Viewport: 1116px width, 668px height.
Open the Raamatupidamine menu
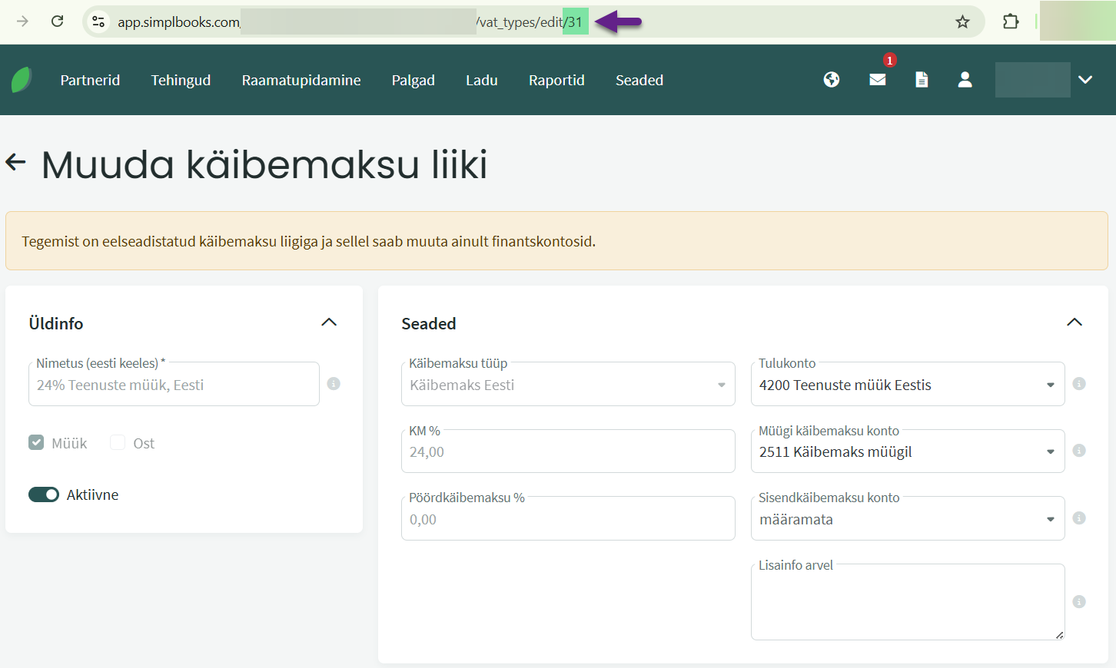(x=301, y=80)
